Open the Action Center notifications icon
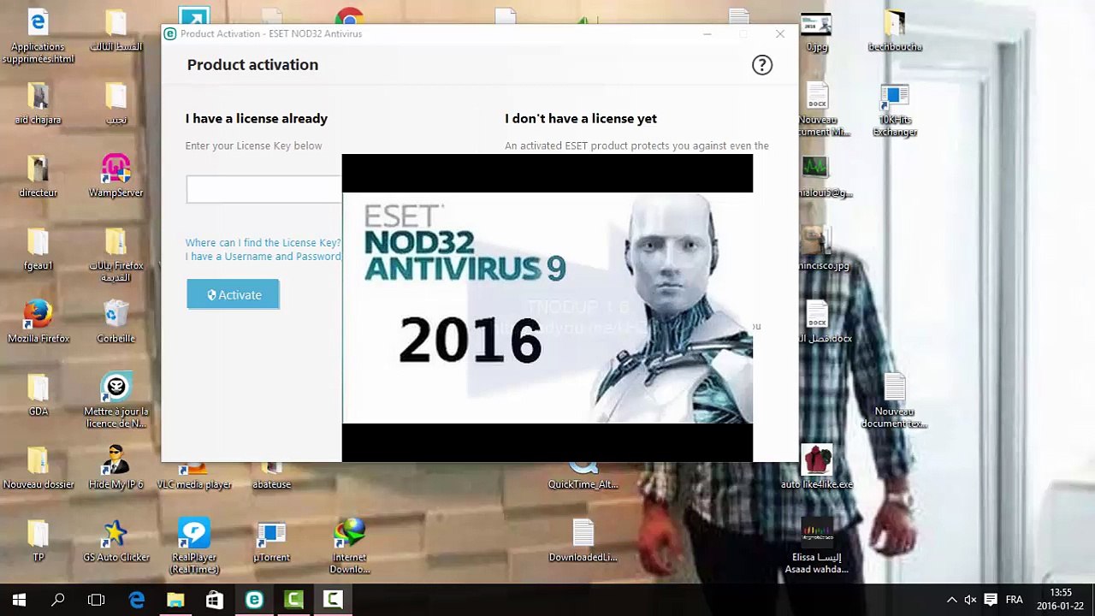The image size is (1095, 616). 991,600
